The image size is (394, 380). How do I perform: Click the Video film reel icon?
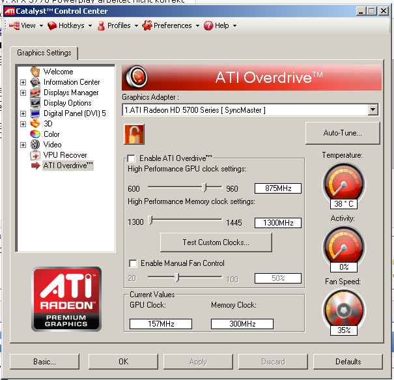(x=35, y=145)
